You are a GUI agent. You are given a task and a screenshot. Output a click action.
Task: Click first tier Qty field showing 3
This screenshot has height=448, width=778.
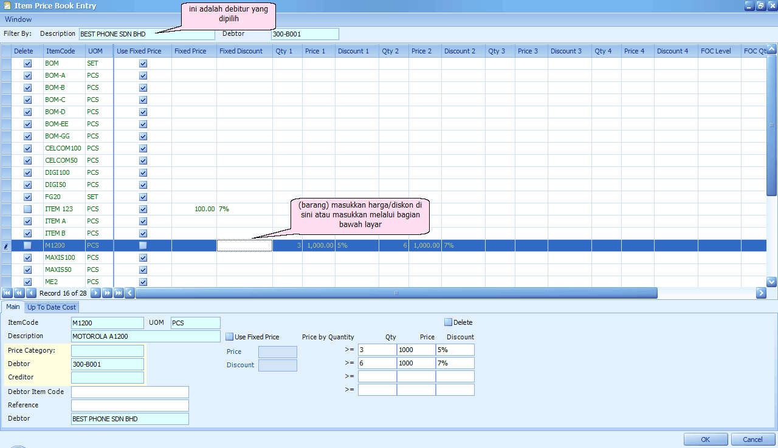(377, 350)
